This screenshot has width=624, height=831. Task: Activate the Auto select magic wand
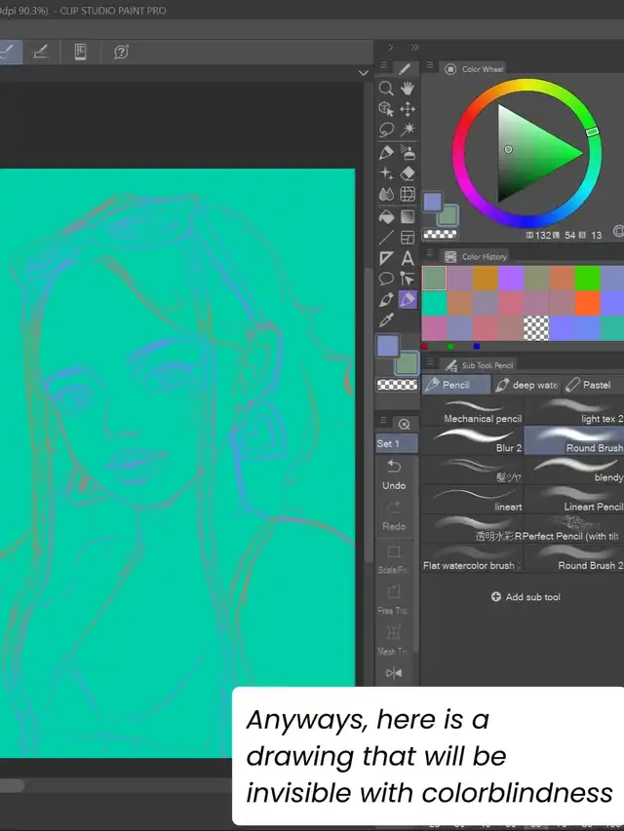(408, 131)
